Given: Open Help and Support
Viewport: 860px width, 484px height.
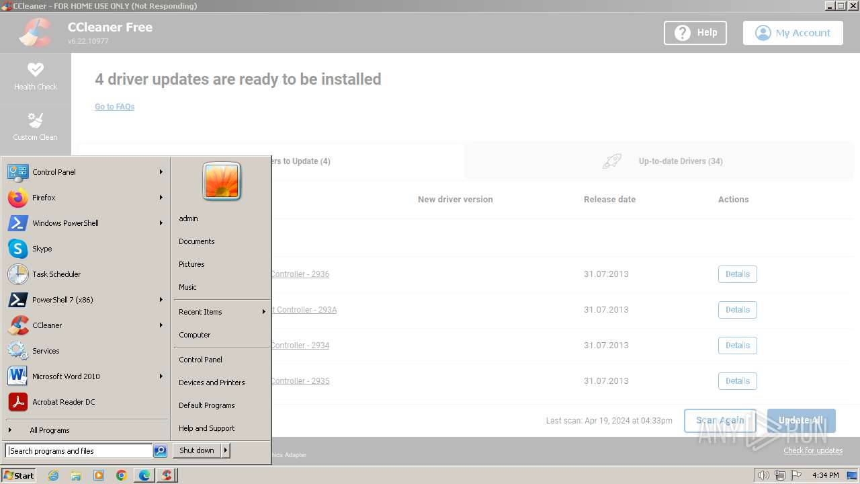Looking at the screenshot, I should pos(222,428).
